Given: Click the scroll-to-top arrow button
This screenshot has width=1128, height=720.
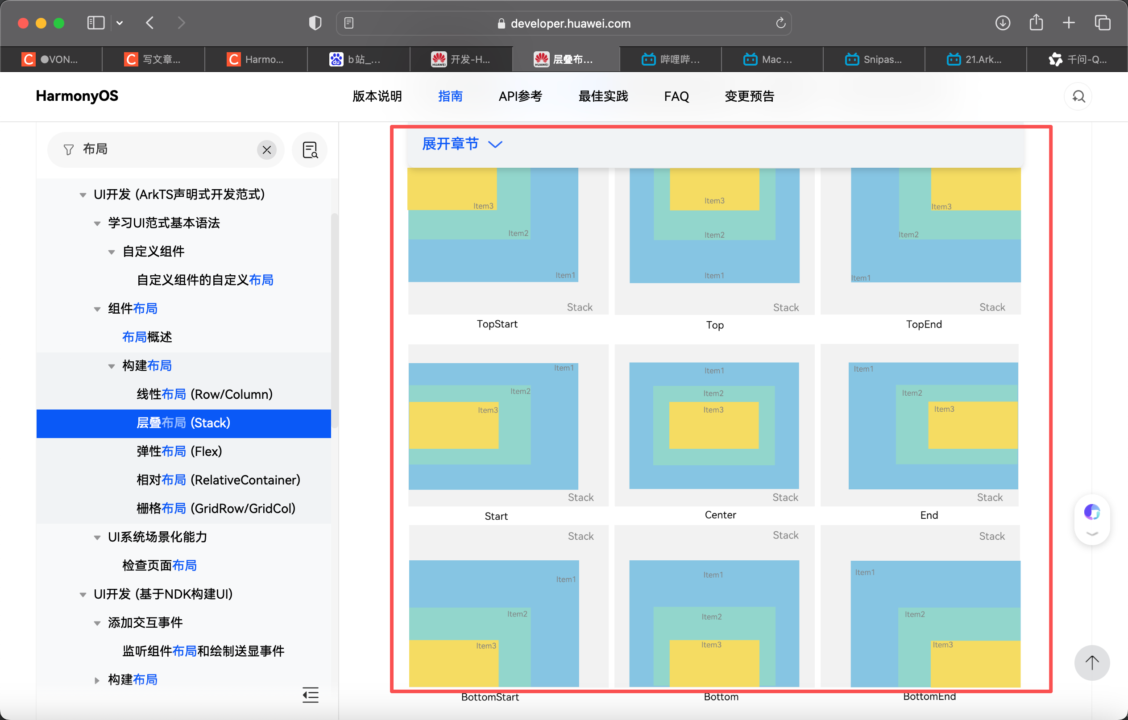Looking at the screenshot, I should click(1091, 663).
